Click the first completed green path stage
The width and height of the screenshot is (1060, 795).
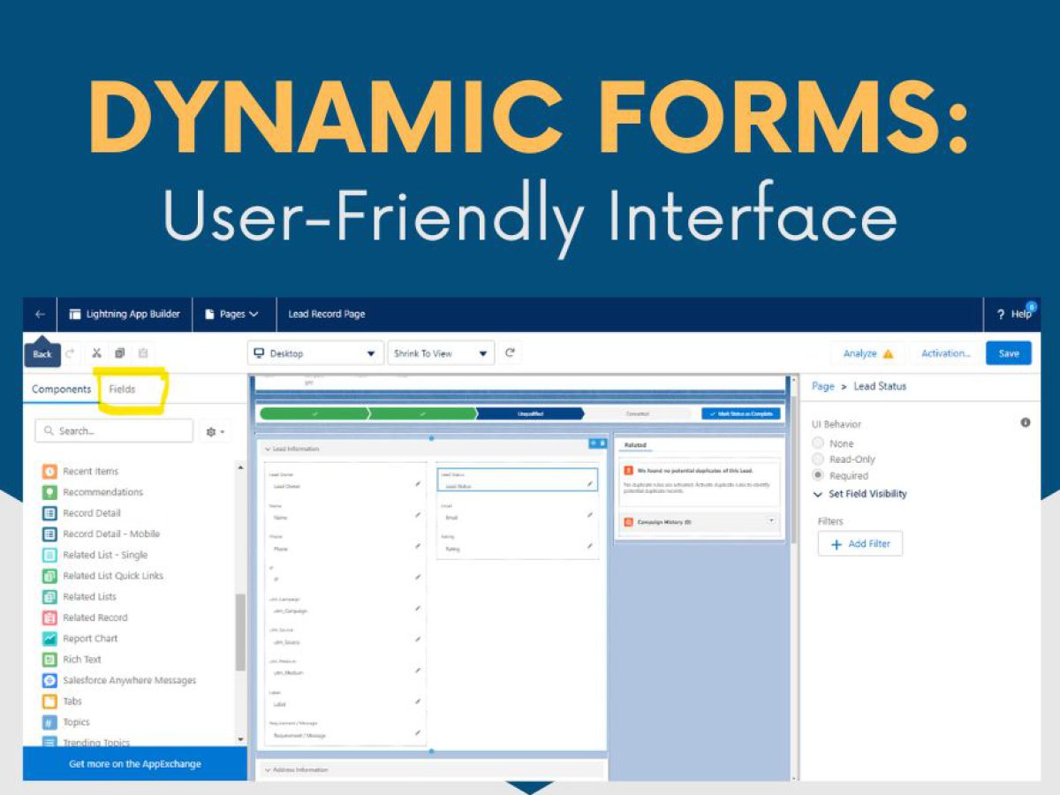[x=314, y=413]
